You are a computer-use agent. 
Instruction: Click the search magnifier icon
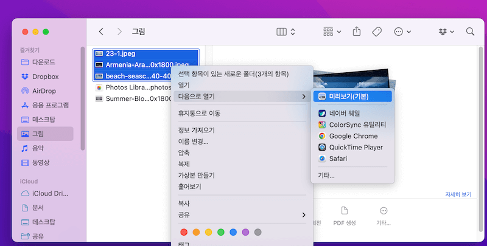pos(470,32)
